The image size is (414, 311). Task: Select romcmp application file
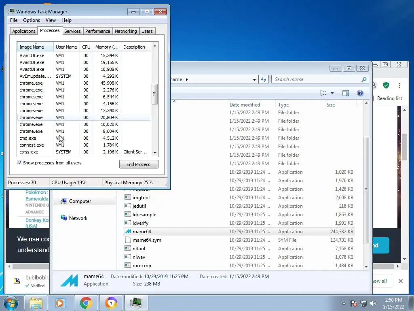coord(239,265)
